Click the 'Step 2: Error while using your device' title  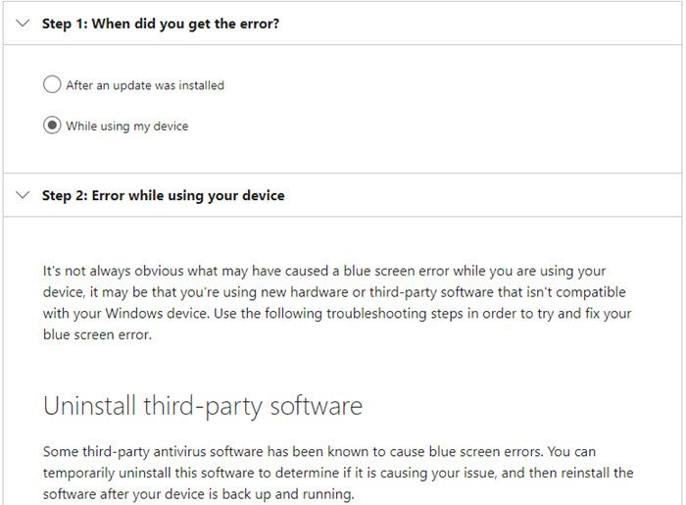coord(163,195)
